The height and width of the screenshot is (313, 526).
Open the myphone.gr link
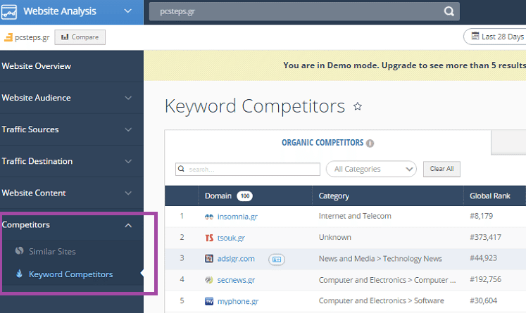point(238,301)
